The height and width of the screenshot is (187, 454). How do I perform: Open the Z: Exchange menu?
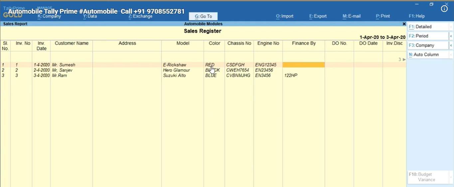click(140, 16)
